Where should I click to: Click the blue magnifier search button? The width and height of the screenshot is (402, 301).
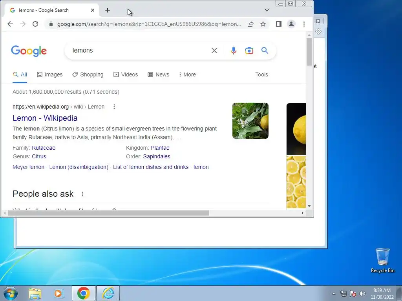pos(265,51)
